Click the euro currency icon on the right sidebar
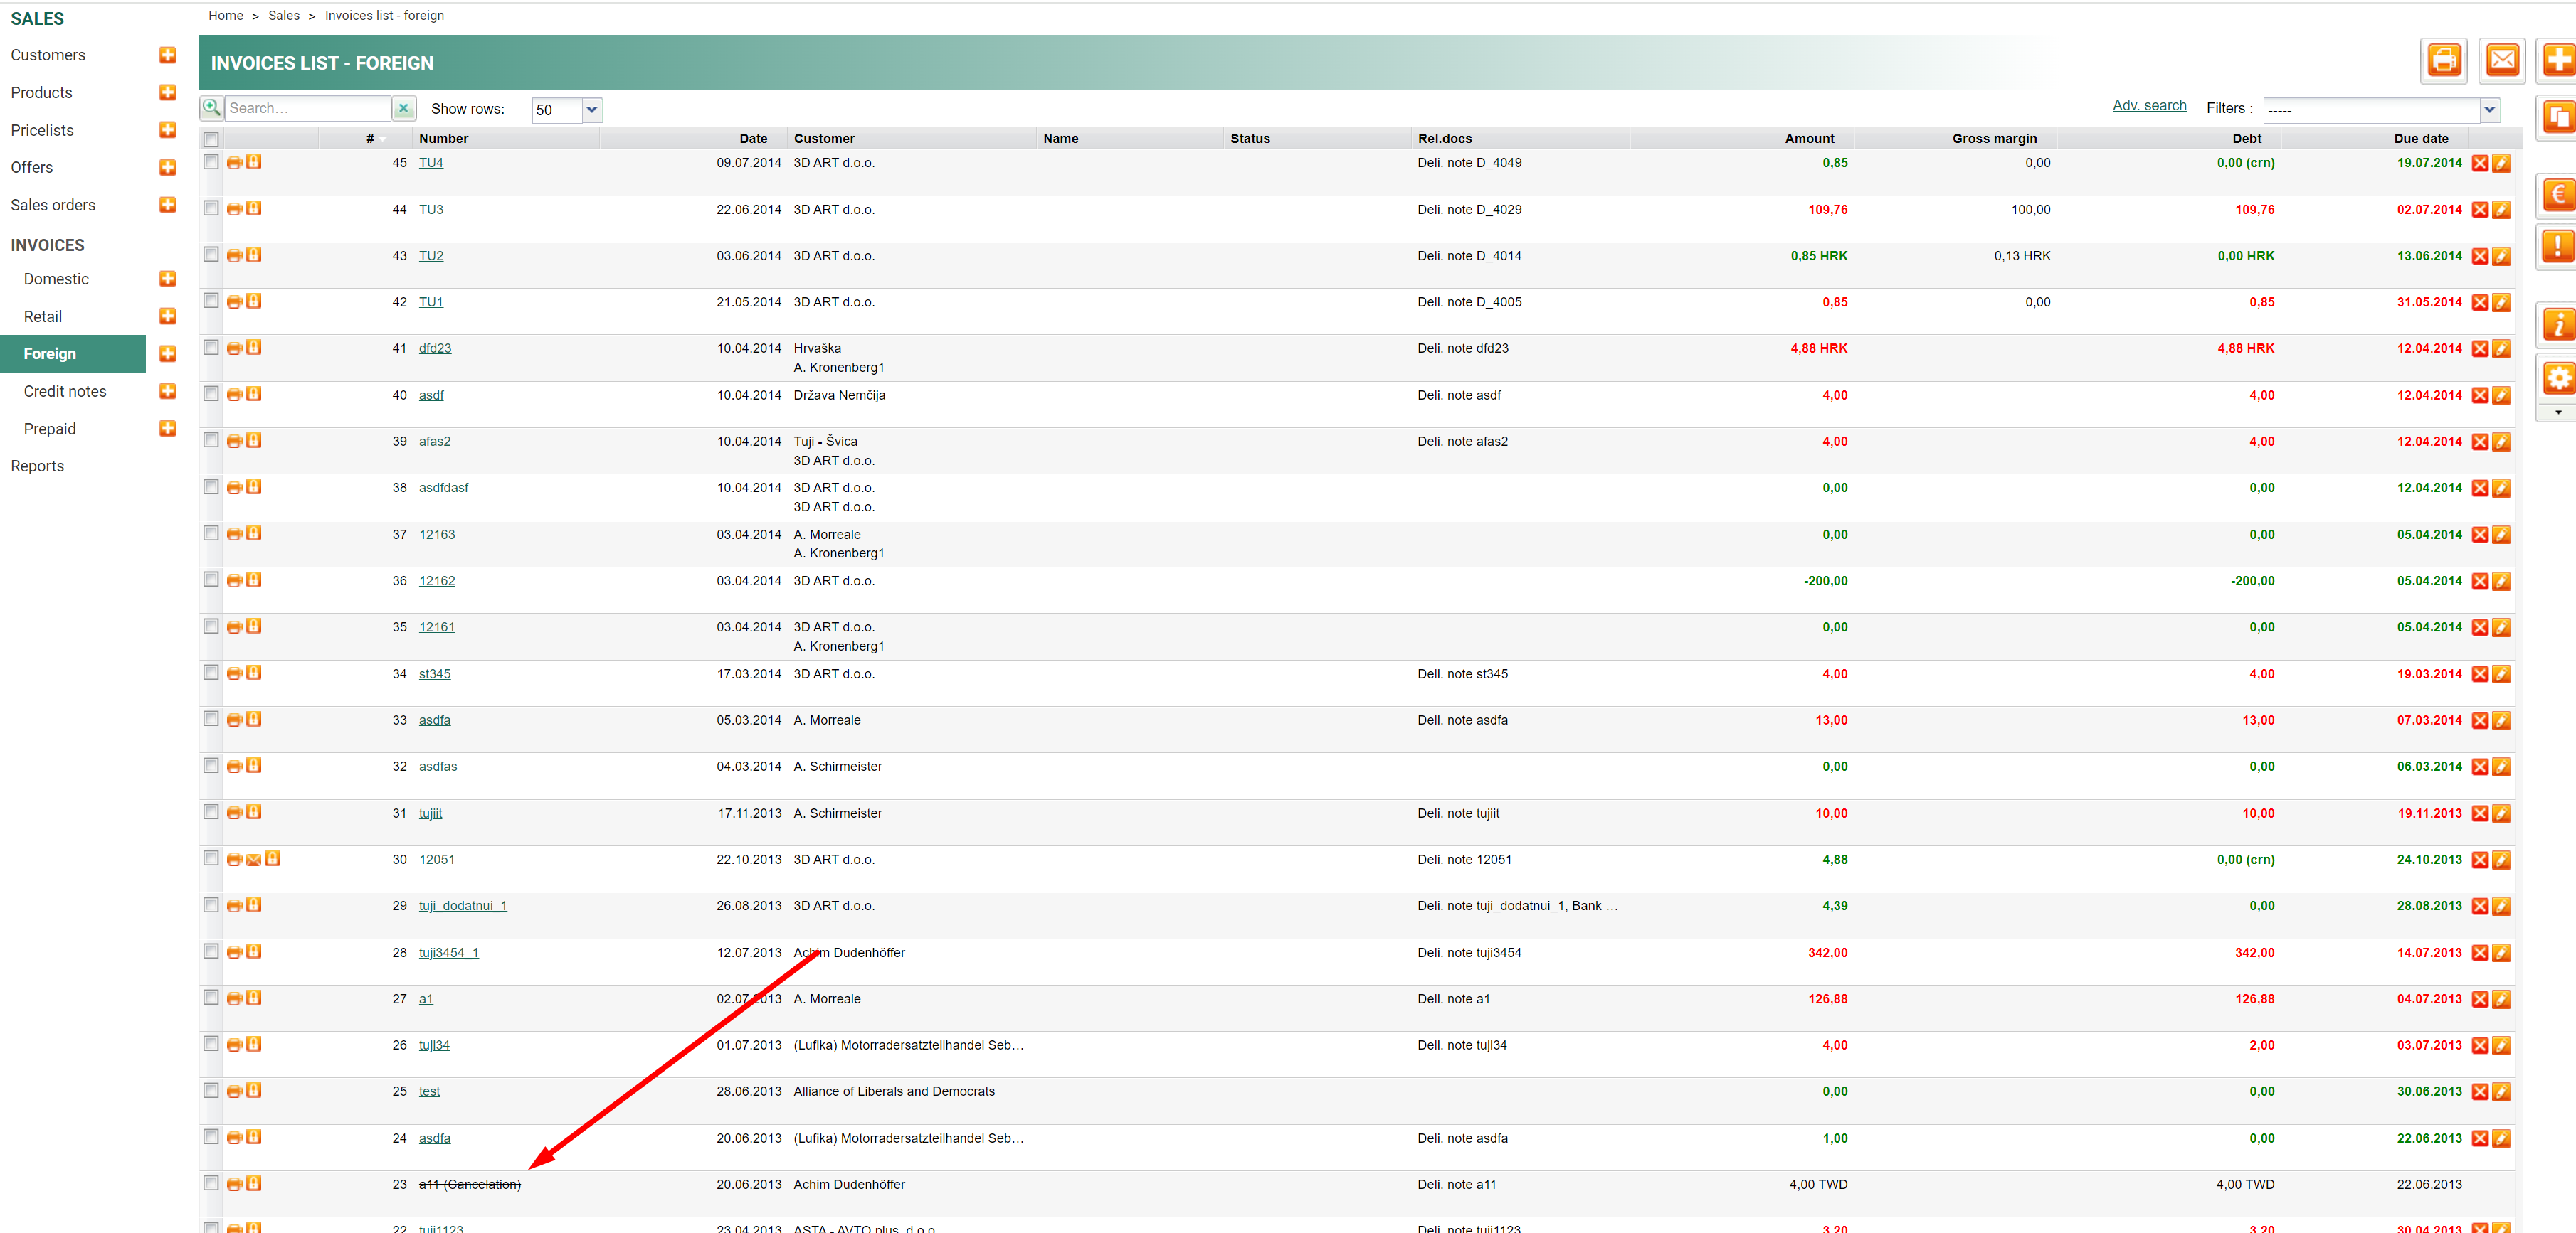Screen dimensions: 2576x1233 2558,195
